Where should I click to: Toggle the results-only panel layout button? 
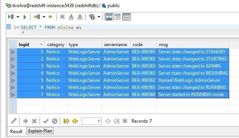[x=126, y=16]
